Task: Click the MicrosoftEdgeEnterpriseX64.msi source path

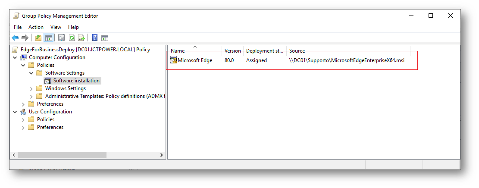Action: pyautogui.click(x=347, y=60)
